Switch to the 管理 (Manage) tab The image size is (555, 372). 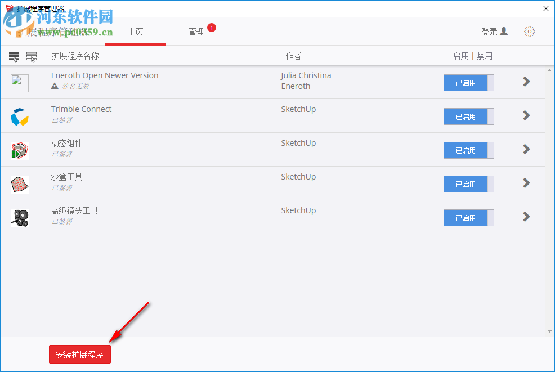196,32
